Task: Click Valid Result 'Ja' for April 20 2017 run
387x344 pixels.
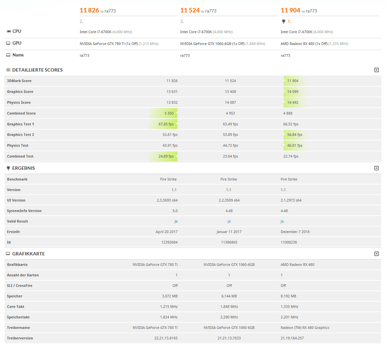Action: click(176, 222)
